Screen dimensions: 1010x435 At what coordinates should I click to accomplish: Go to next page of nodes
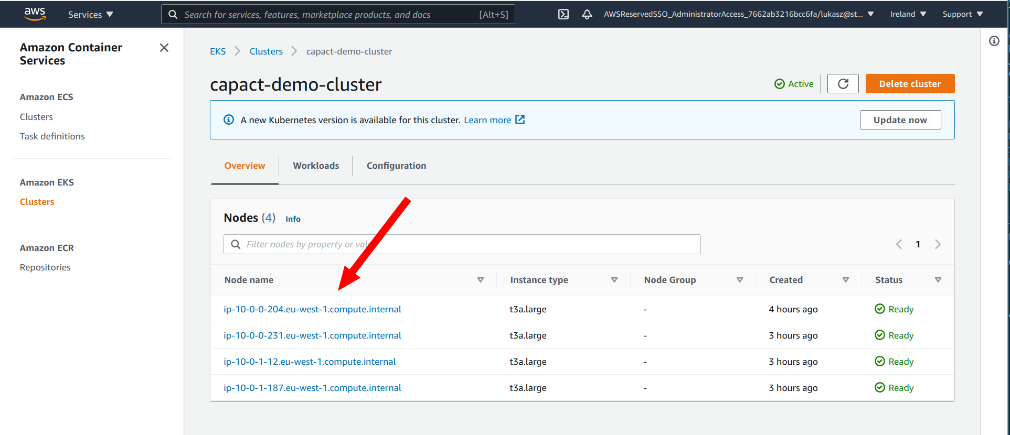[938, 244]
